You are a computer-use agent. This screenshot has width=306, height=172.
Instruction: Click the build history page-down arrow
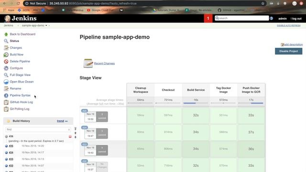pos(76,137)
